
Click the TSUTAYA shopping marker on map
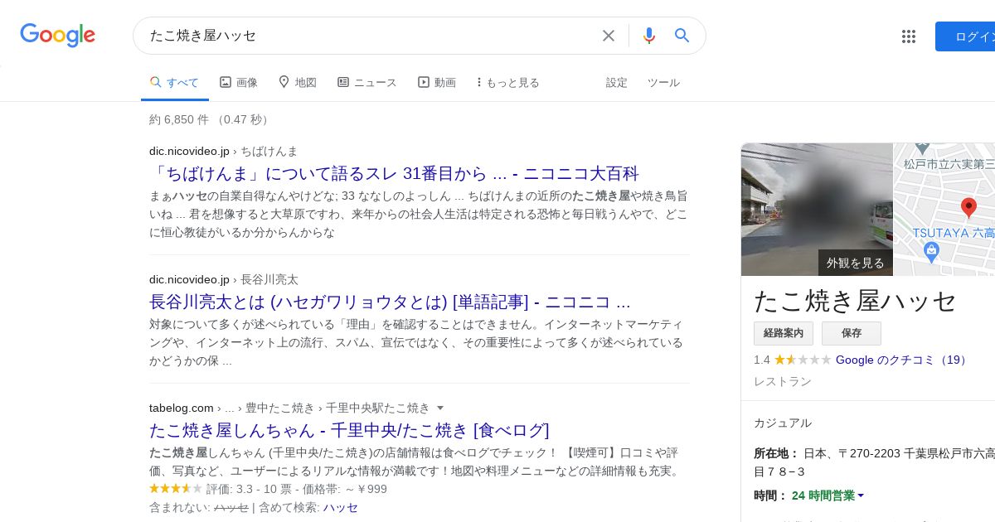pyautogui.click(x=931, y=253)
